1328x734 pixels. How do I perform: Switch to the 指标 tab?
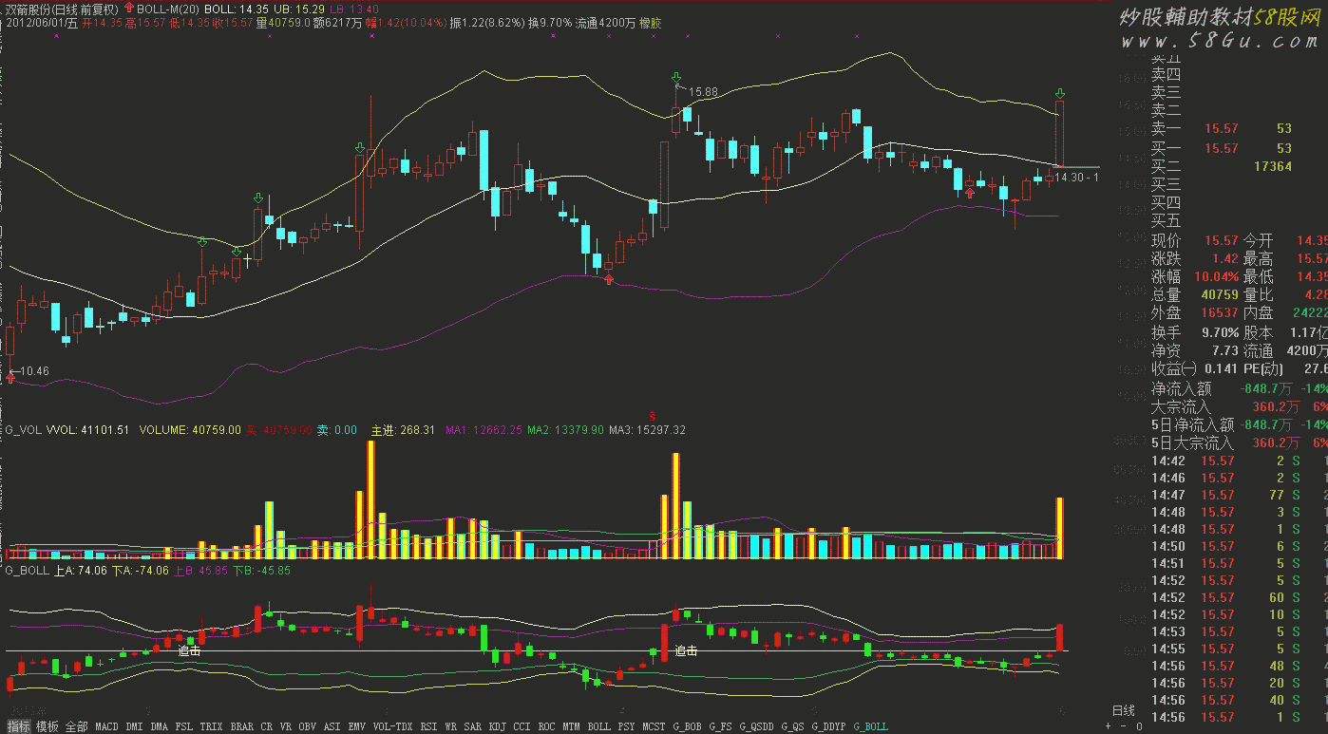tap(16, 726)
